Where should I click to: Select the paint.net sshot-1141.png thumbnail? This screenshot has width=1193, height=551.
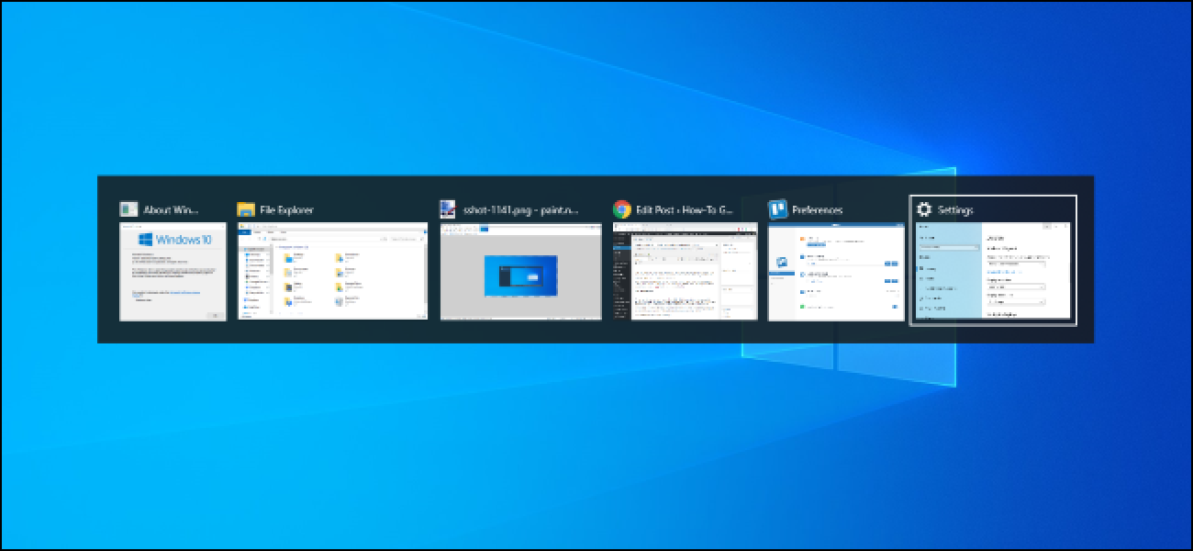pyautogui.click(x=519, y=273)
